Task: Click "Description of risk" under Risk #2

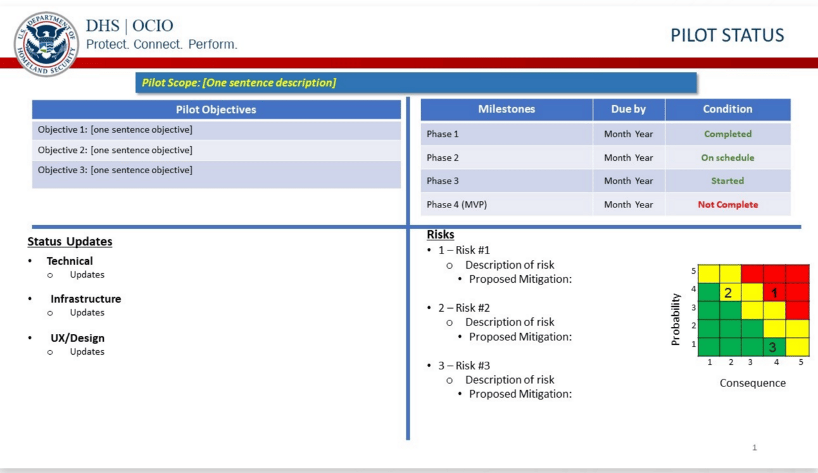Action: pyautogui.click(x=510, y=322)
